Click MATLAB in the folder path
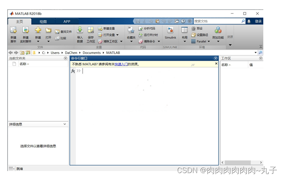The height and width of the screenshot is (178, 283). 113,52
